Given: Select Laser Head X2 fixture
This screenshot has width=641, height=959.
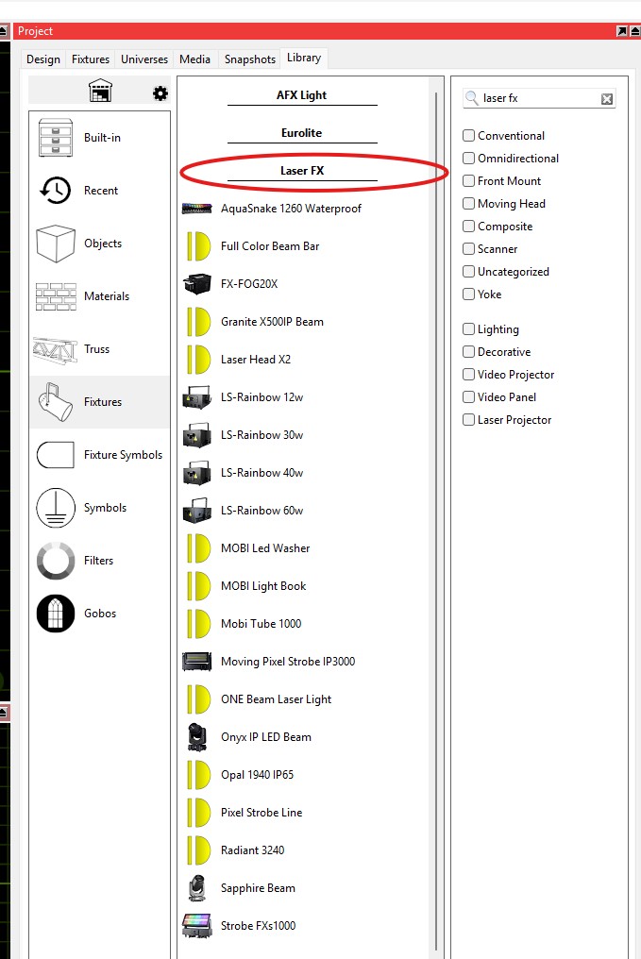Looking at the screenshot, I should click(256, 360).
